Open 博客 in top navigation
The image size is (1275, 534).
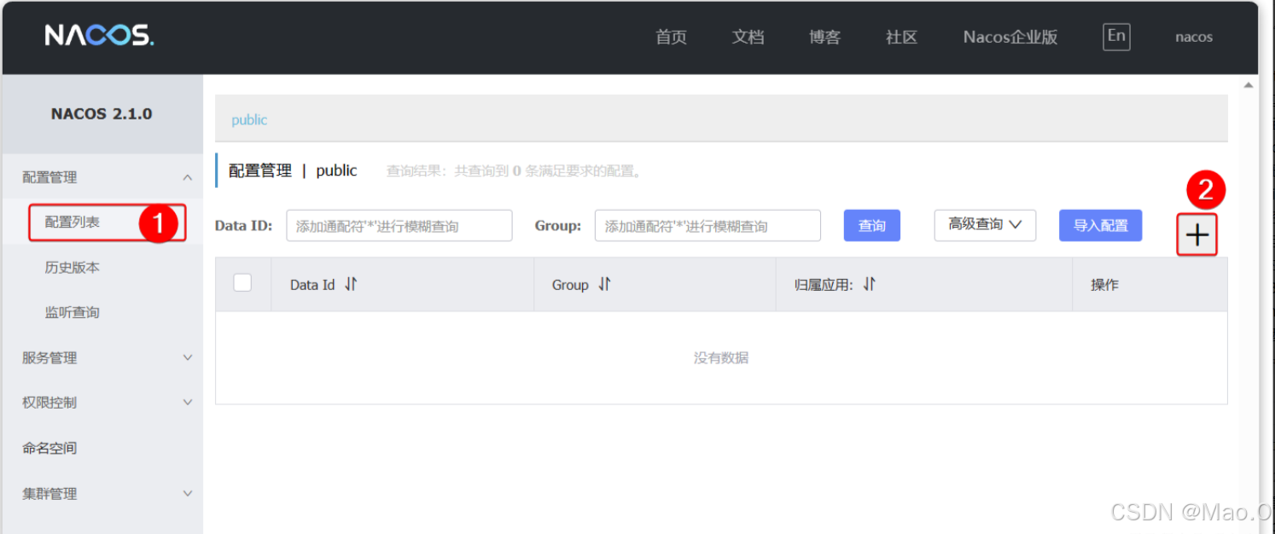824,38
